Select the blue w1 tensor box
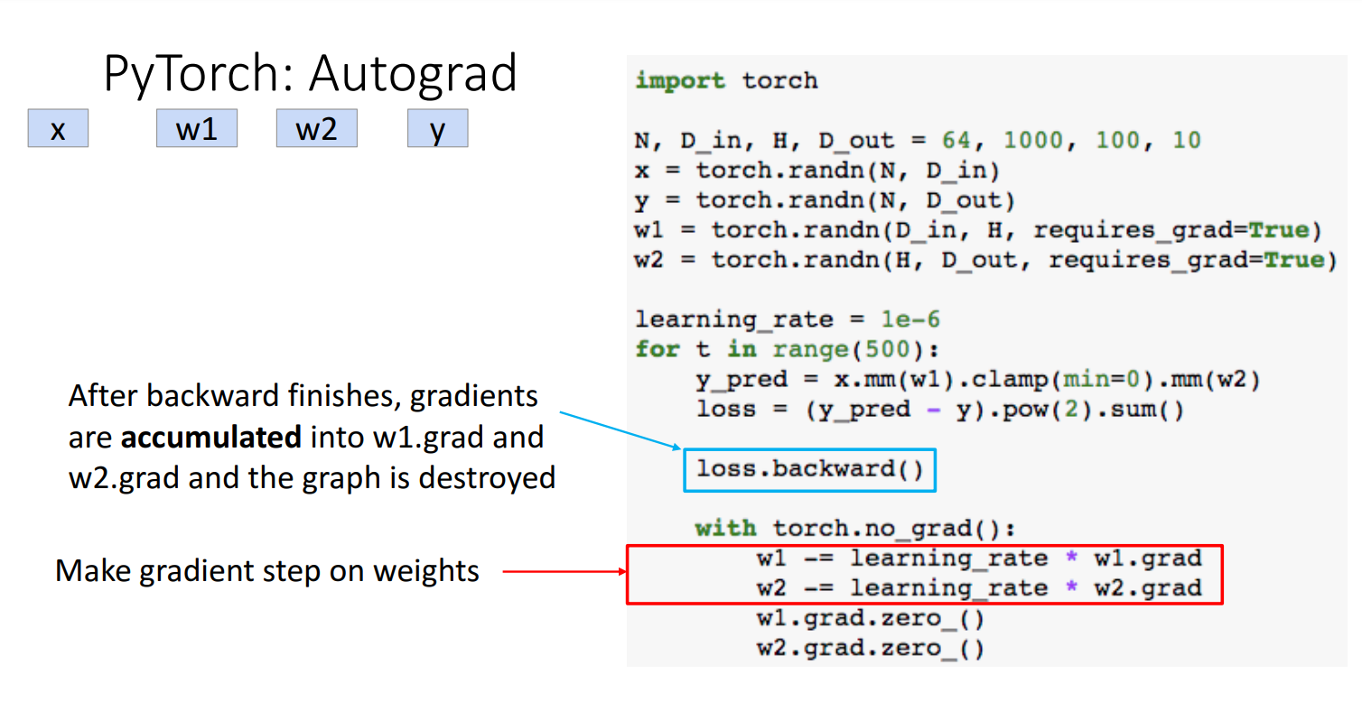The height and width of the screenshot is (711, 1362). [197, 128]
